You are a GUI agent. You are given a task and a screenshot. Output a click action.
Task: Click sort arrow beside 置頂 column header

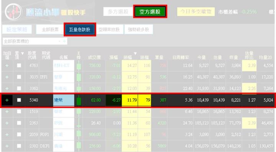(22, 53)
